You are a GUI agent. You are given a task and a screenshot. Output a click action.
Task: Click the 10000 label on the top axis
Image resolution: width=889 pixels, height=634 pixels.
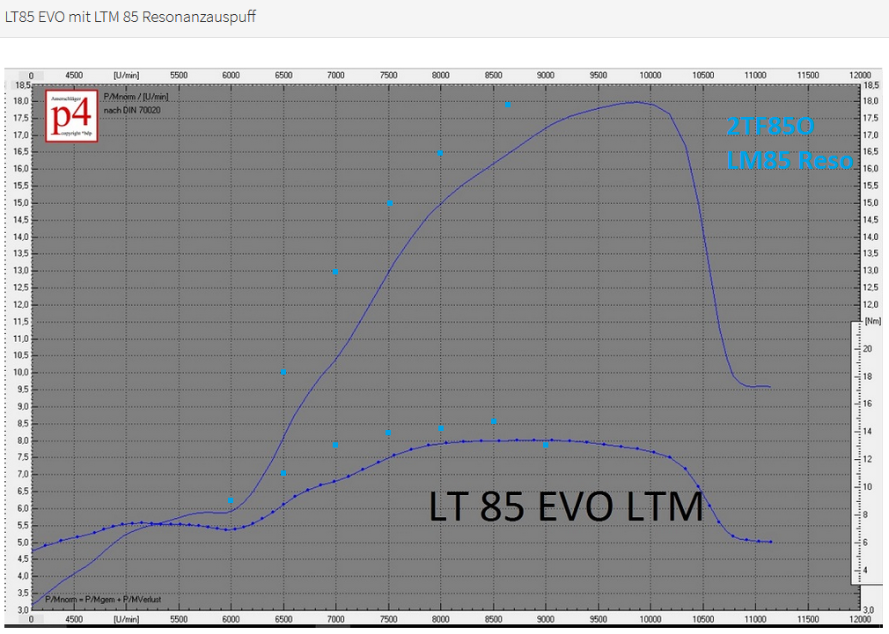click(650, 76)
